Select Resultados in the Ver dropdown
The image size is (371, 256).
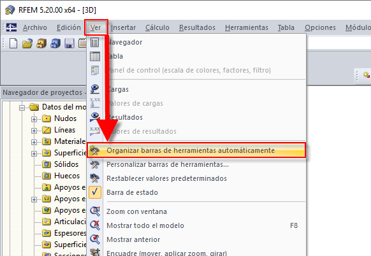pos(196,117)
